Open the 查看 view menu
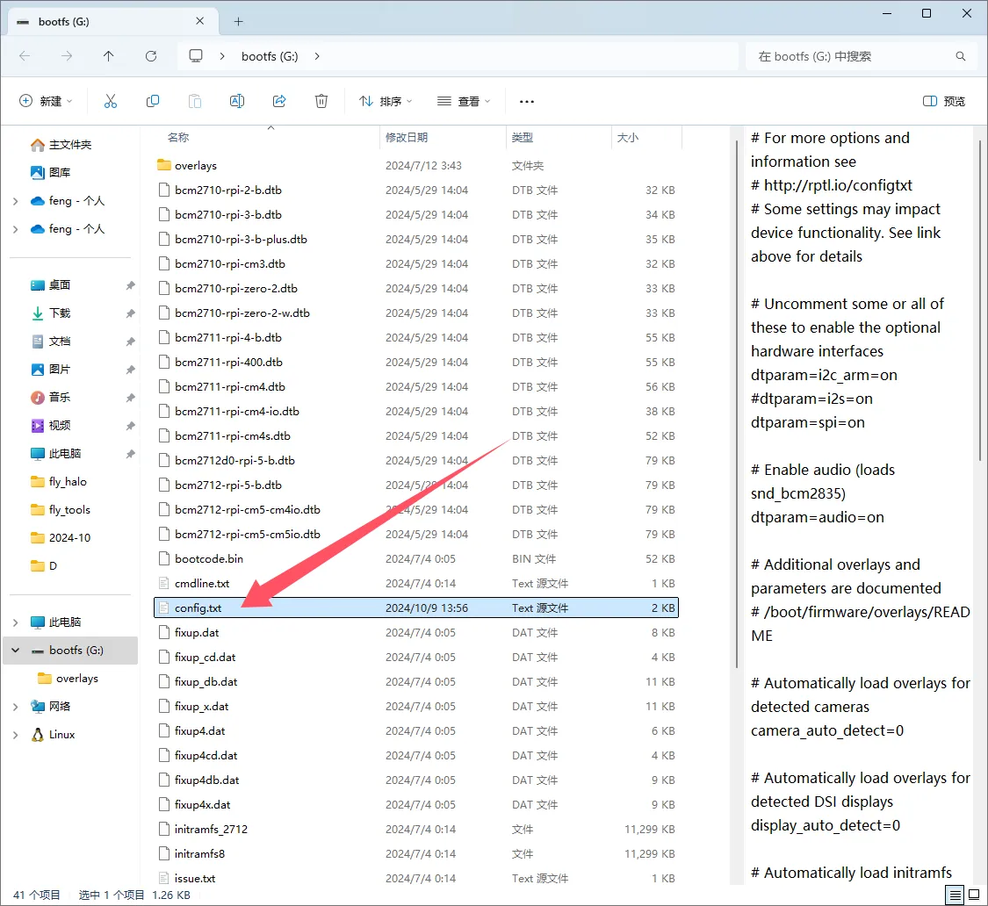 (x=464, y=101)
